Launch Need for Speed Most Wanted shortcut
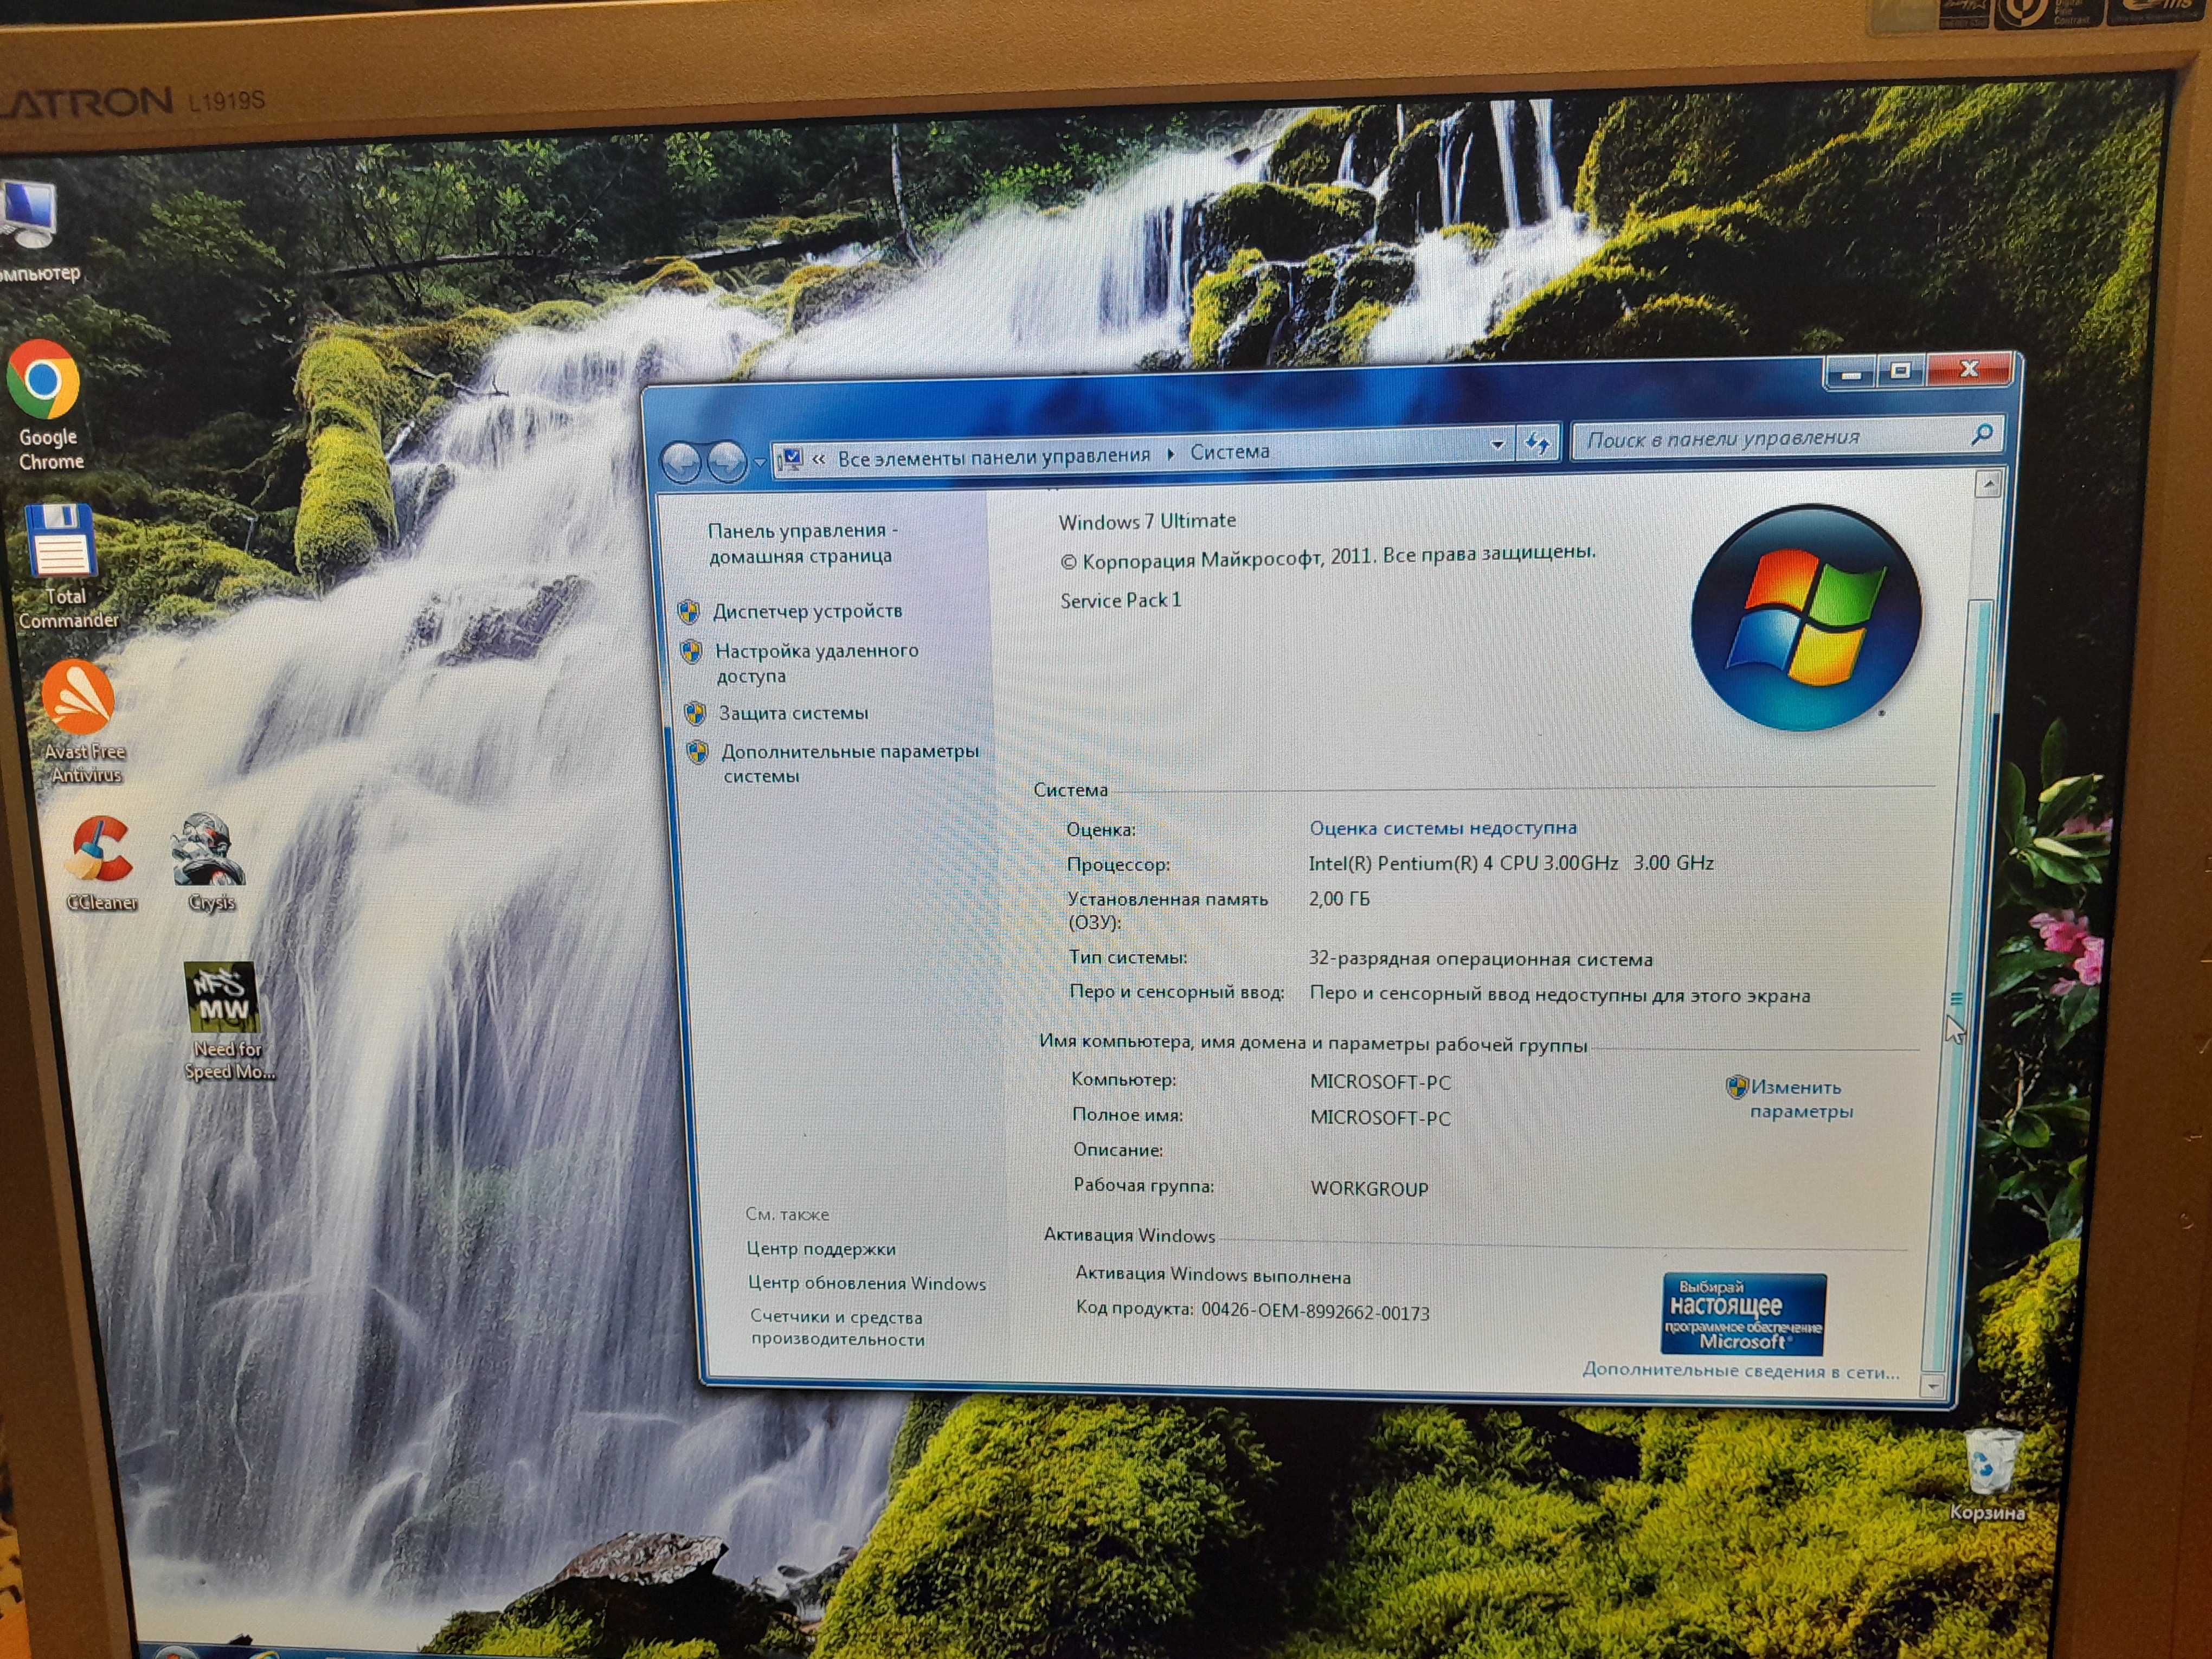The image size is (2212, 1659). click(x=226, y=1021)
